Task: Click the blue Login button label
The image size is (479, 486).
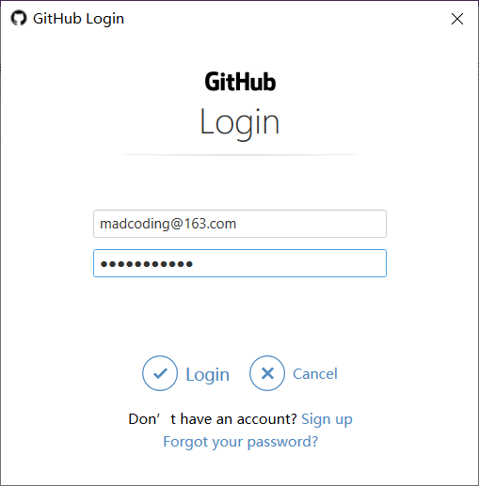Action: tap(208, 375)
